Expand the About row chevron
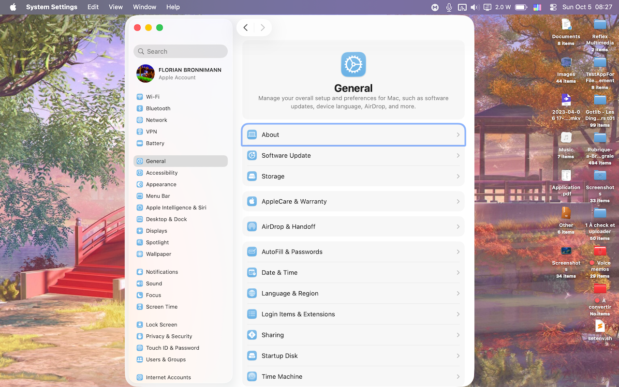This screenshot has height=387, width=619. point(458,135)
